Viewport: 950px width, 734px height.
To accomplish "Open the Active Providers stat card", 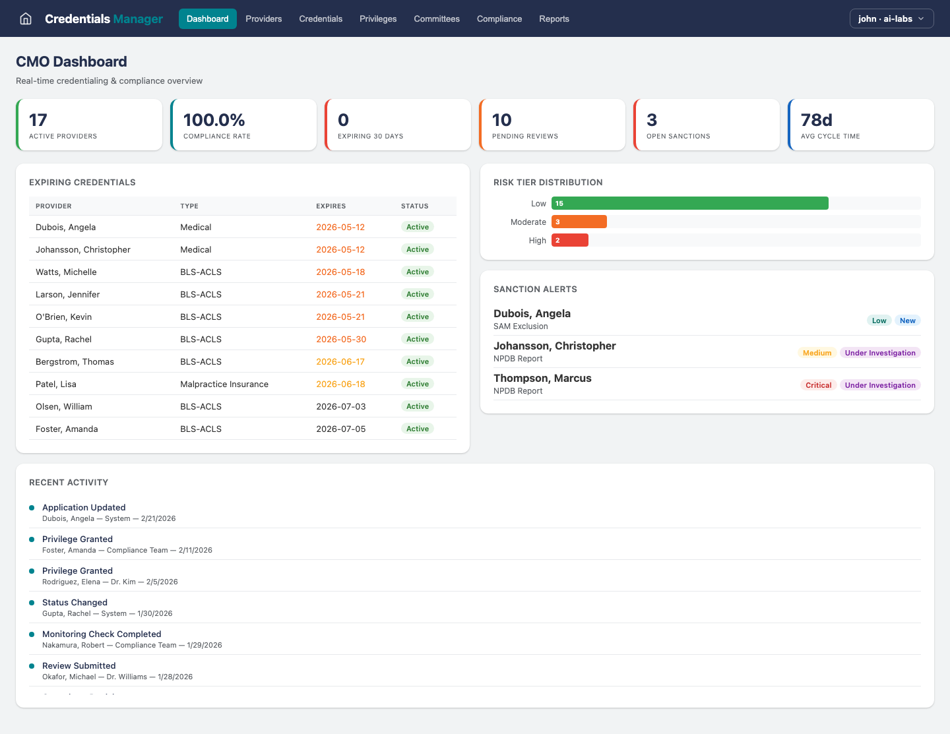I will [89, 125].
